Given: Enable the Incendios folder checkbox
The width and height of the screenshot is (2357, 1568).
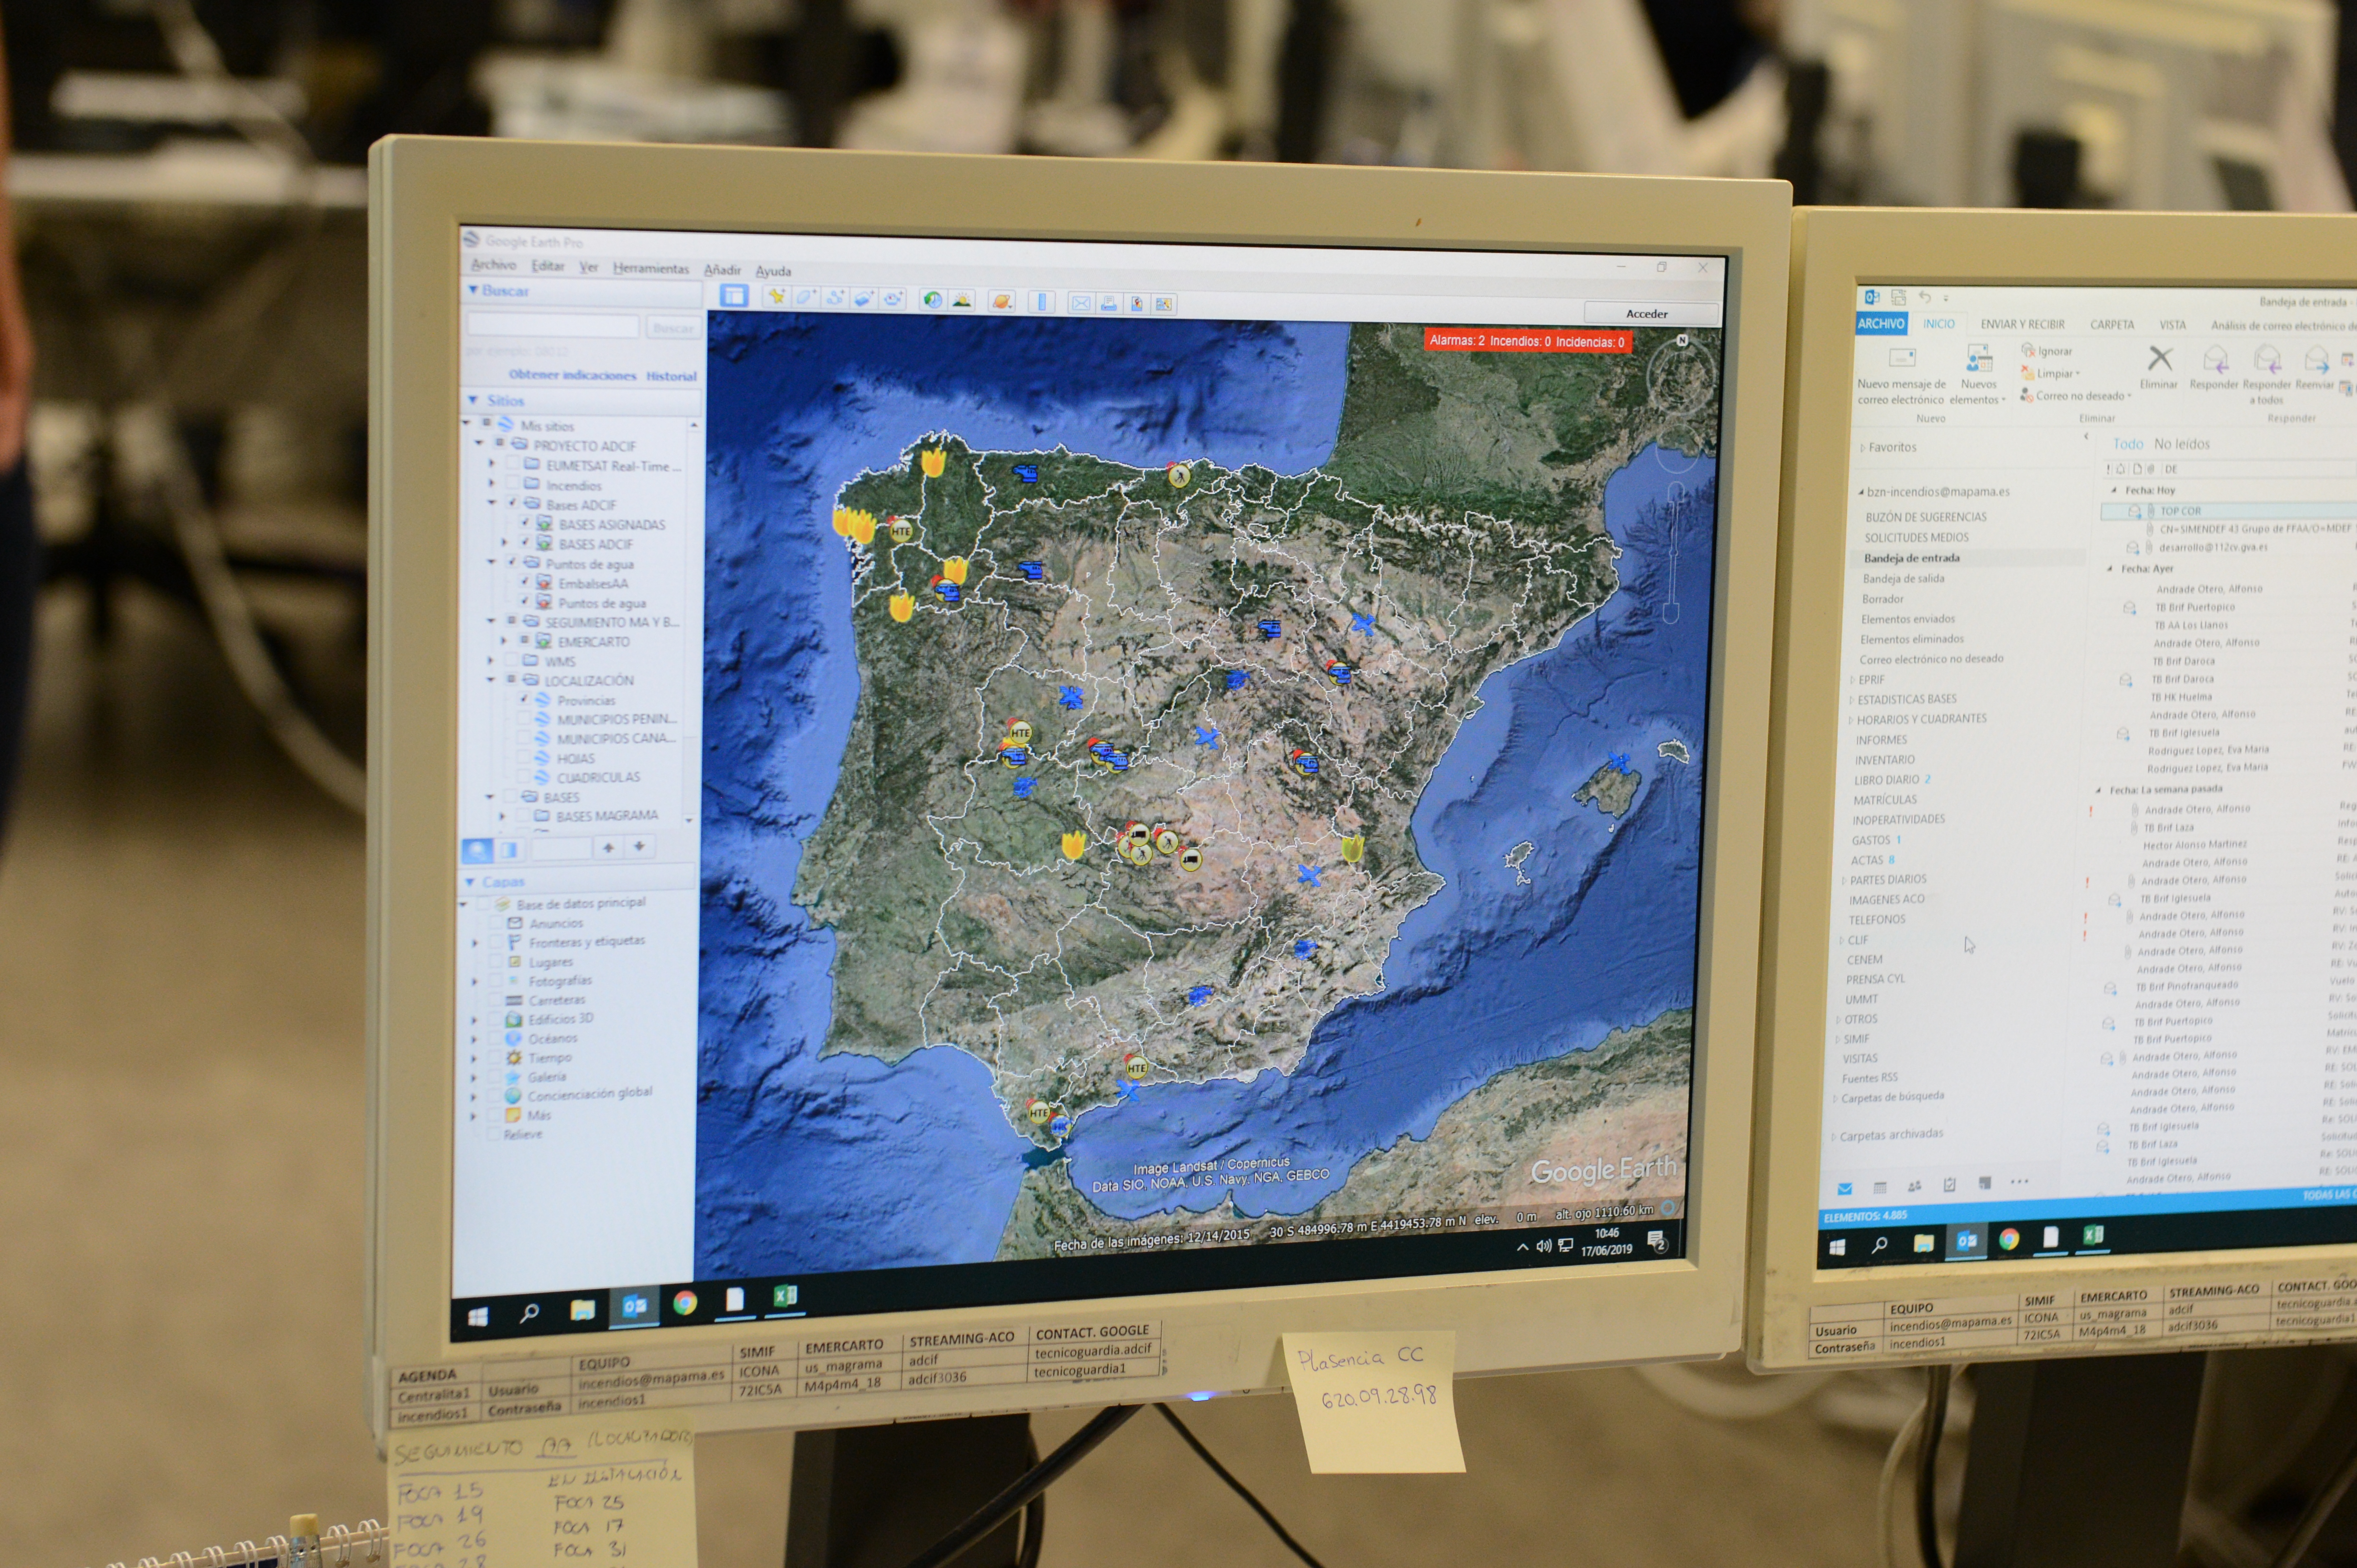Looking at the screenshot, I should click(513, 484).
